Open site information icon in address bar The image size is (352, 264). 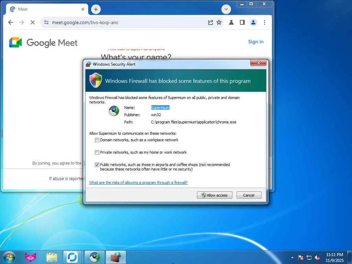click(x=46, y=22)
